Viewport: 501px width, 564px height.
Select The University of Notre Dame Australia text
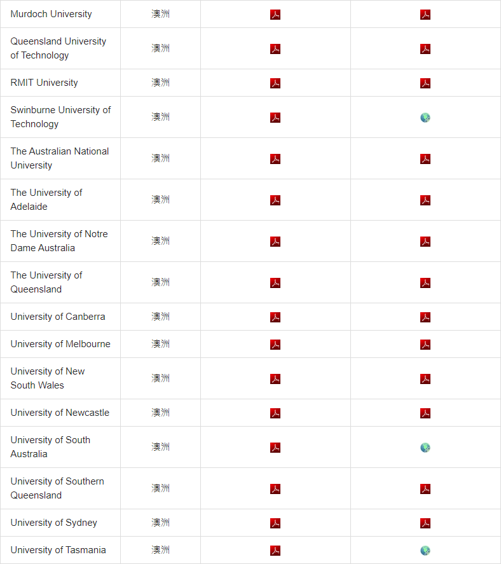(x=59, y=241)
